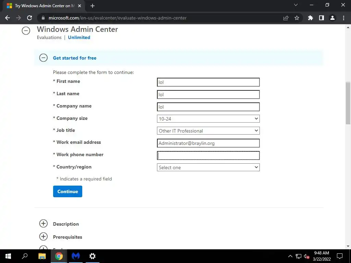
Task: Open the clock and date flyout
Action: click(x=322, y=256)
